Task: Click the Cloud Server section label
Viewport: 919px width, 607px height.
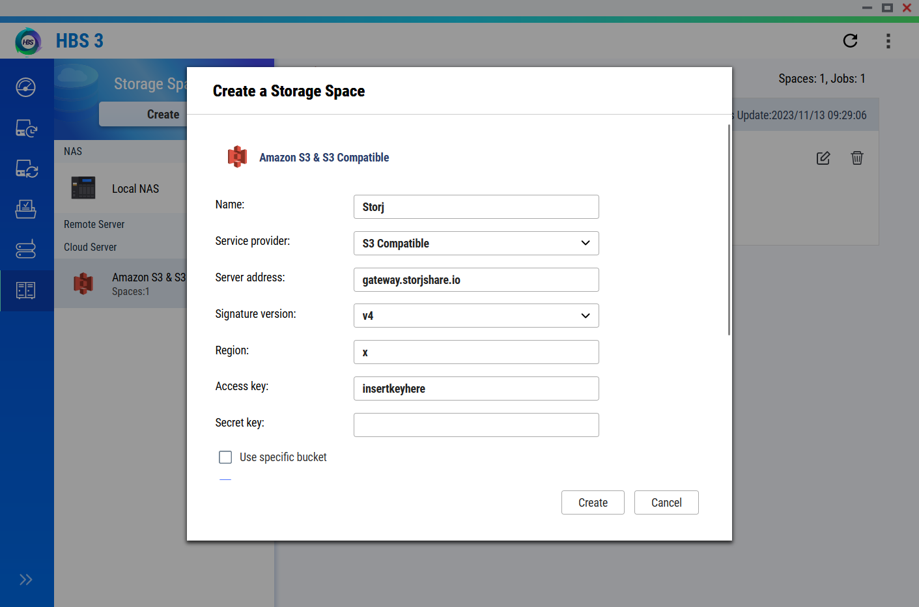Action: pyautogui.click(x=90, y=247)
